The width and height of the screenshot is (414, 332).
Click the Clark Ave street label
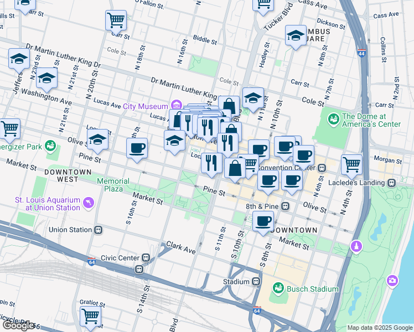point(181,248)
